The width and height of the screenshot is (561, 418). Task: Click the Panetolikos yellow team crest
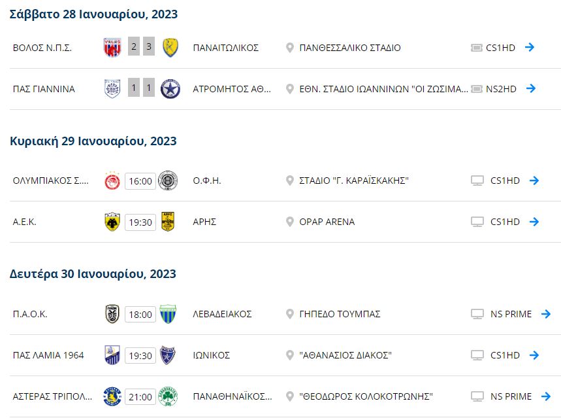(170, 47)
